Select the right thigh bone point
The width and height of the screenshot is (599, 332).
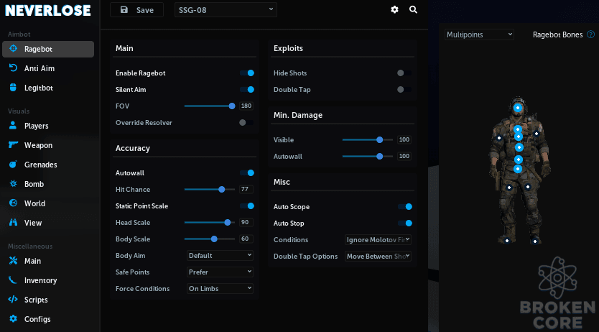(528, 186)
